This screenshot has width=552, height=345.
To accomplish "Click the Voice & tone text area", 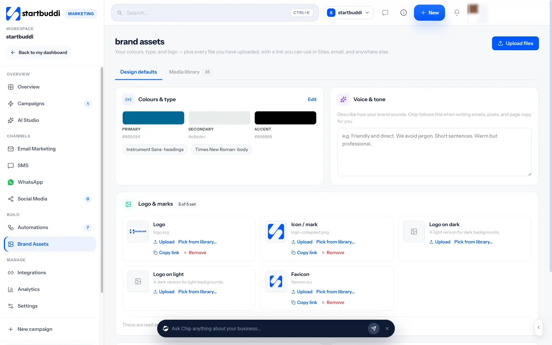I will pyautogui.click(x=434, y=152).
